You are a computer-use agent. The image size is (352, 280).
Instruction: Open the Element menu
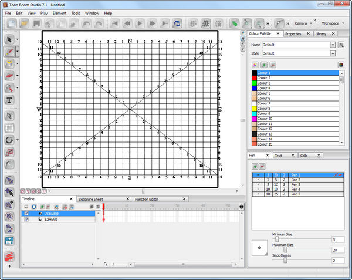tap(59, 12)
